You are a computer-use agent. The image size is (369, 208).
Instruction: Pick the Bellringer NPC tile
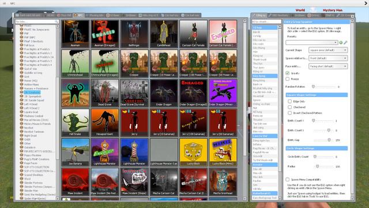134,34
